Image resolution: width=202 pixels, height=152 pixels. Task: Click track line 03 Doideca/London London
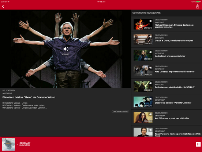click(x=25, y=108)
